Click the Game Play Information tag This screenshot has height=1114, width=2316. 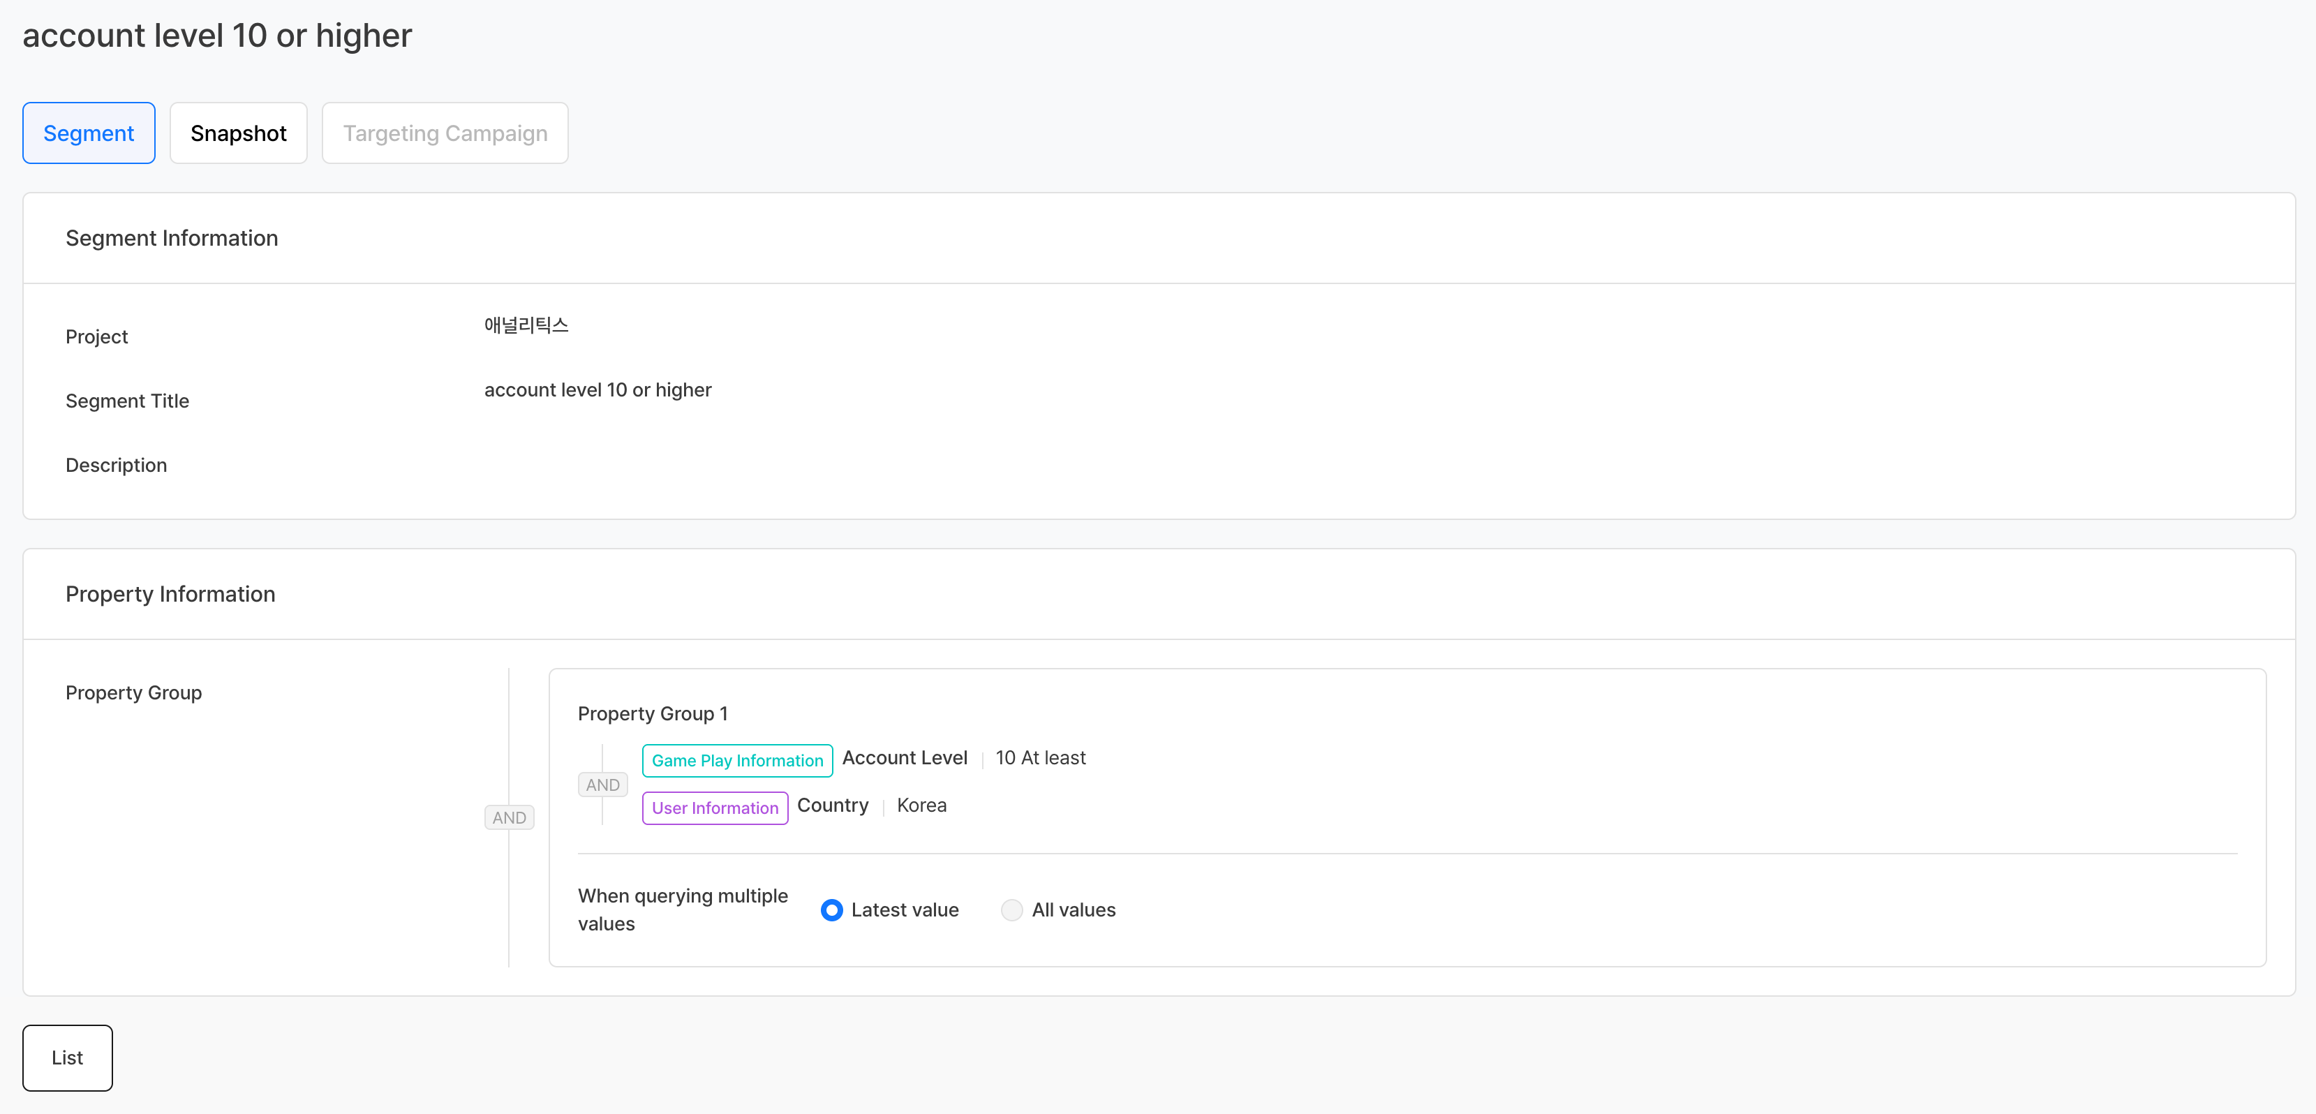pyautogui.click(x=736, y=761)
